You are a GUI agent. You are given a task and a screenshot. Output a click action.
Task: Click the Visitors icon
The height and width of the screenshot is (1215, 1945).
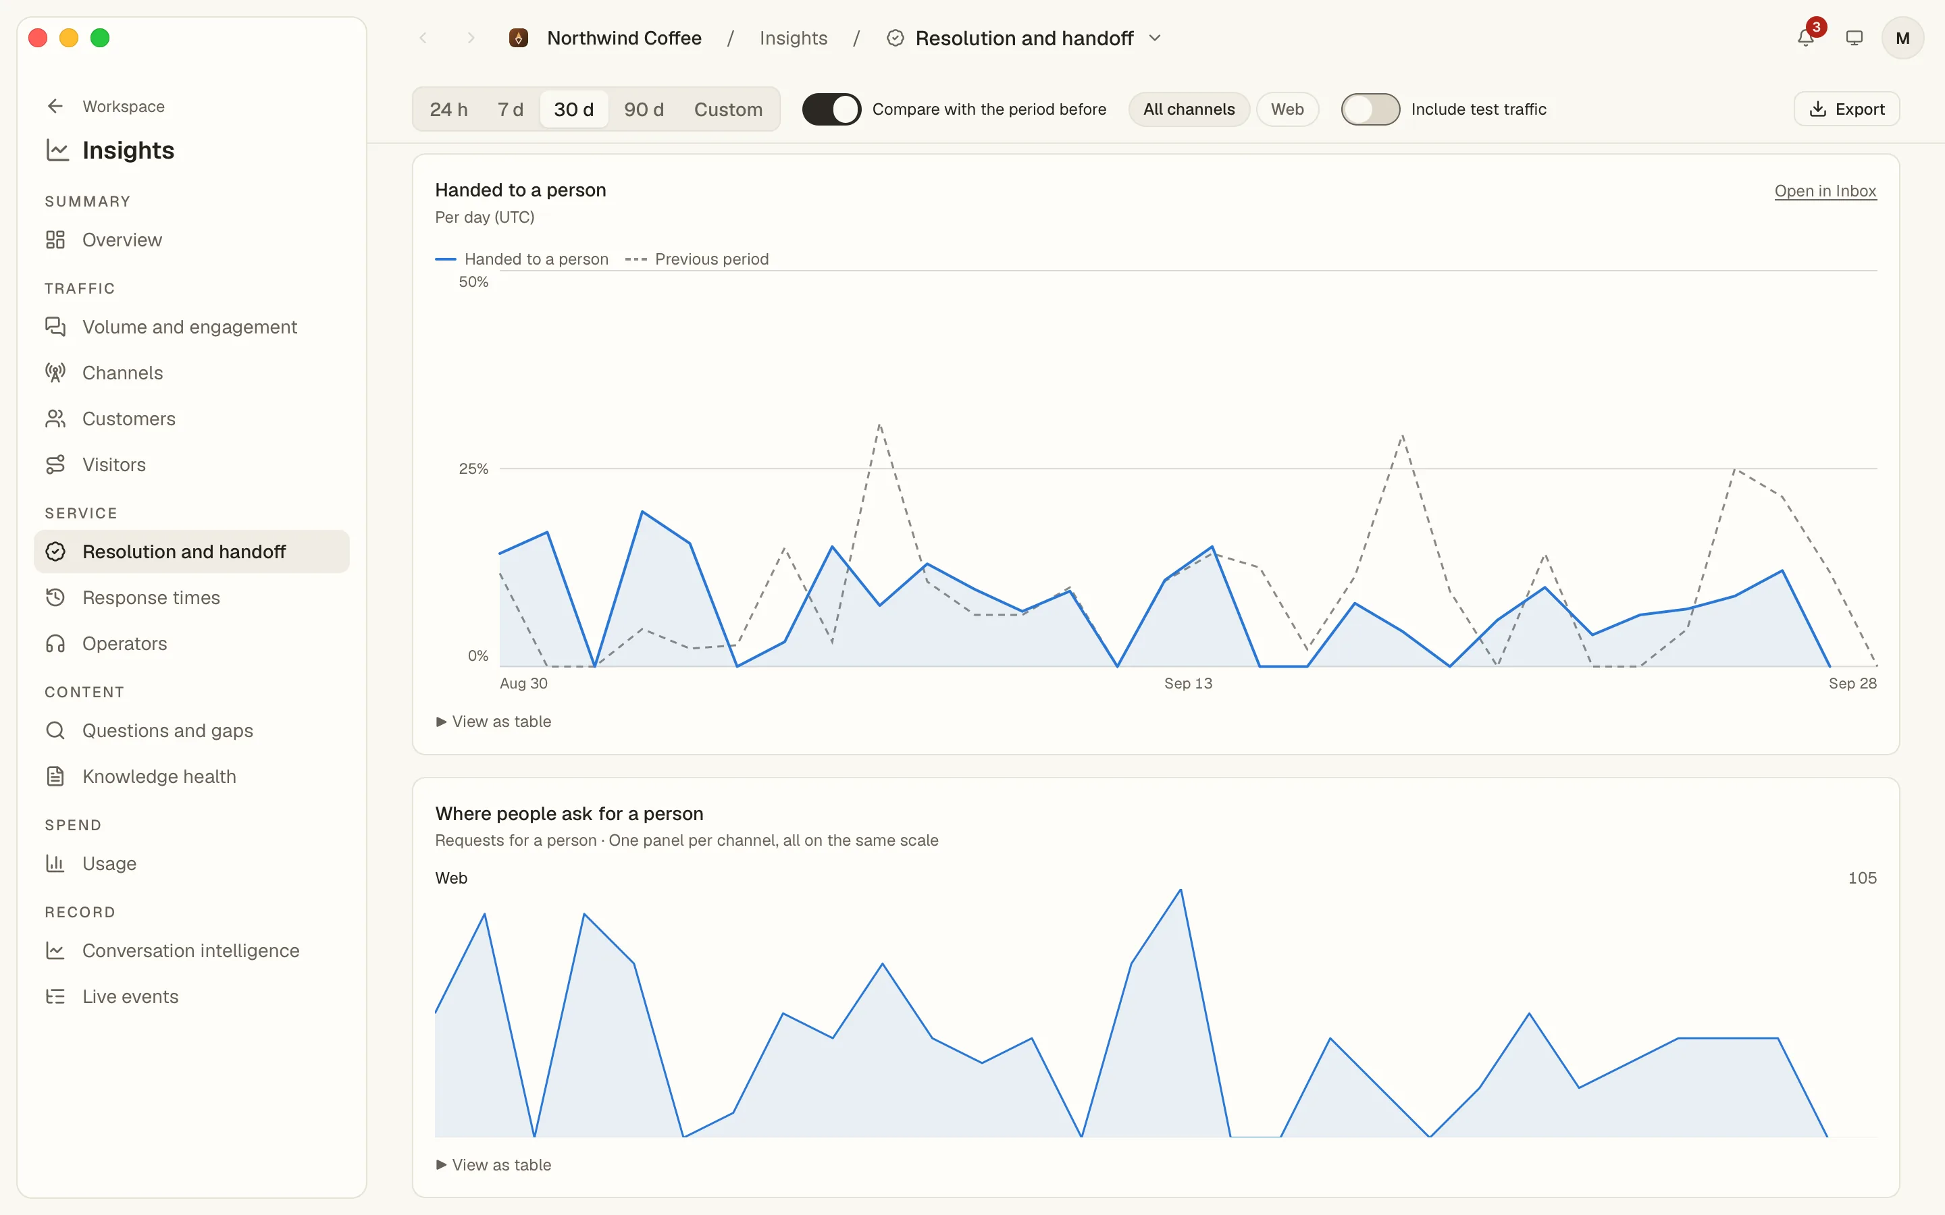click(55, 464)
